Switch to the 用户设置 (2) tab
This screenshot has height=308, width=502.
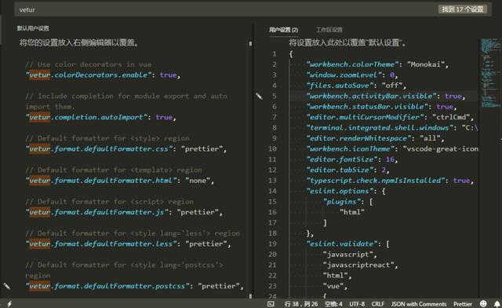[x=283, y=30]
